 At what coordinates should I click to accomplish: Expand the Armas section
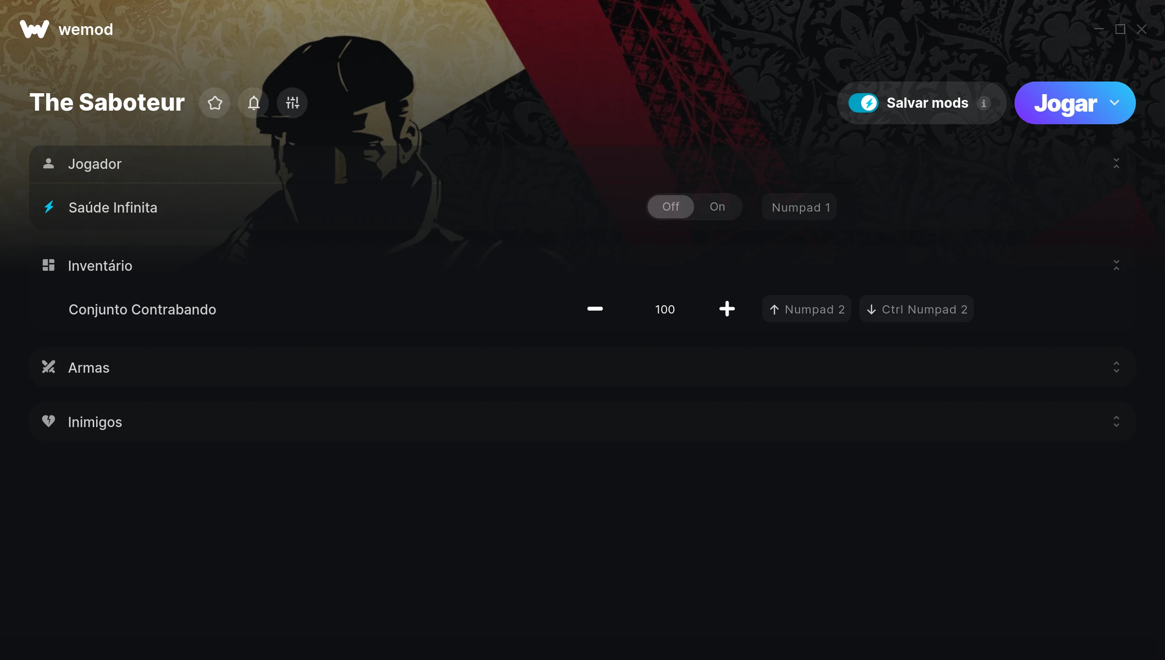(x=1116, y=367)
